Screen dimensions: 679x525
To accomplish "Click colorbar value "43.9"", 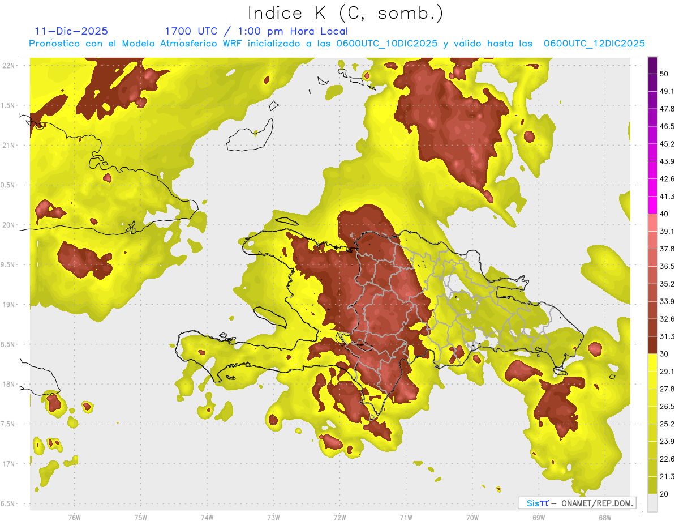I will pos(668,161).
